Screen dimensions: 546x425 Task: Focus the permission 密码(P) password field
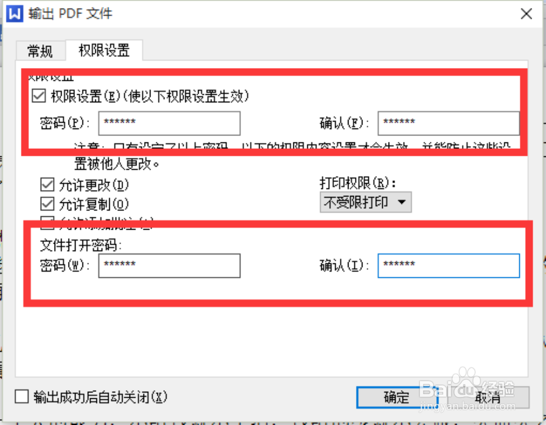(169, 123)
